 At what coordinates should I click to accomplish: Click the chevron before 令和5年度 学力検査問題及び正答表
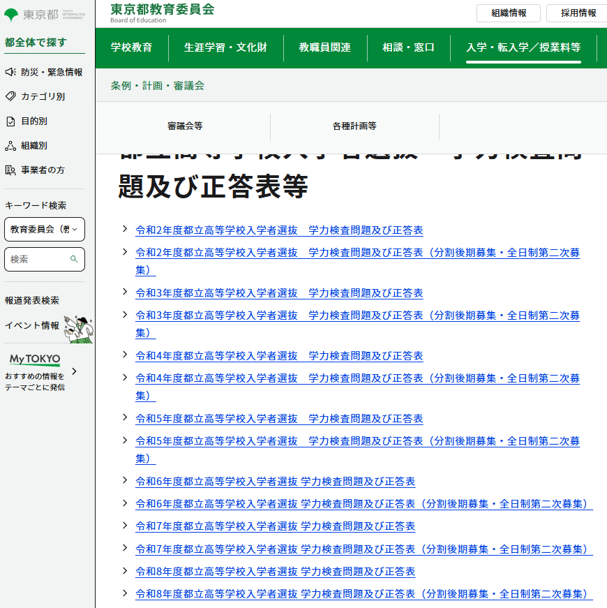125,417
